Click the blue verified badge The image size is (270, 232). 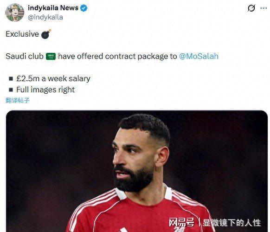click(84, 8)
